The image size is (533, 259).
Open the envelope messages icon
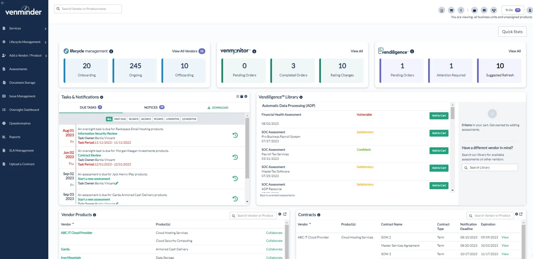pos(484,10)
